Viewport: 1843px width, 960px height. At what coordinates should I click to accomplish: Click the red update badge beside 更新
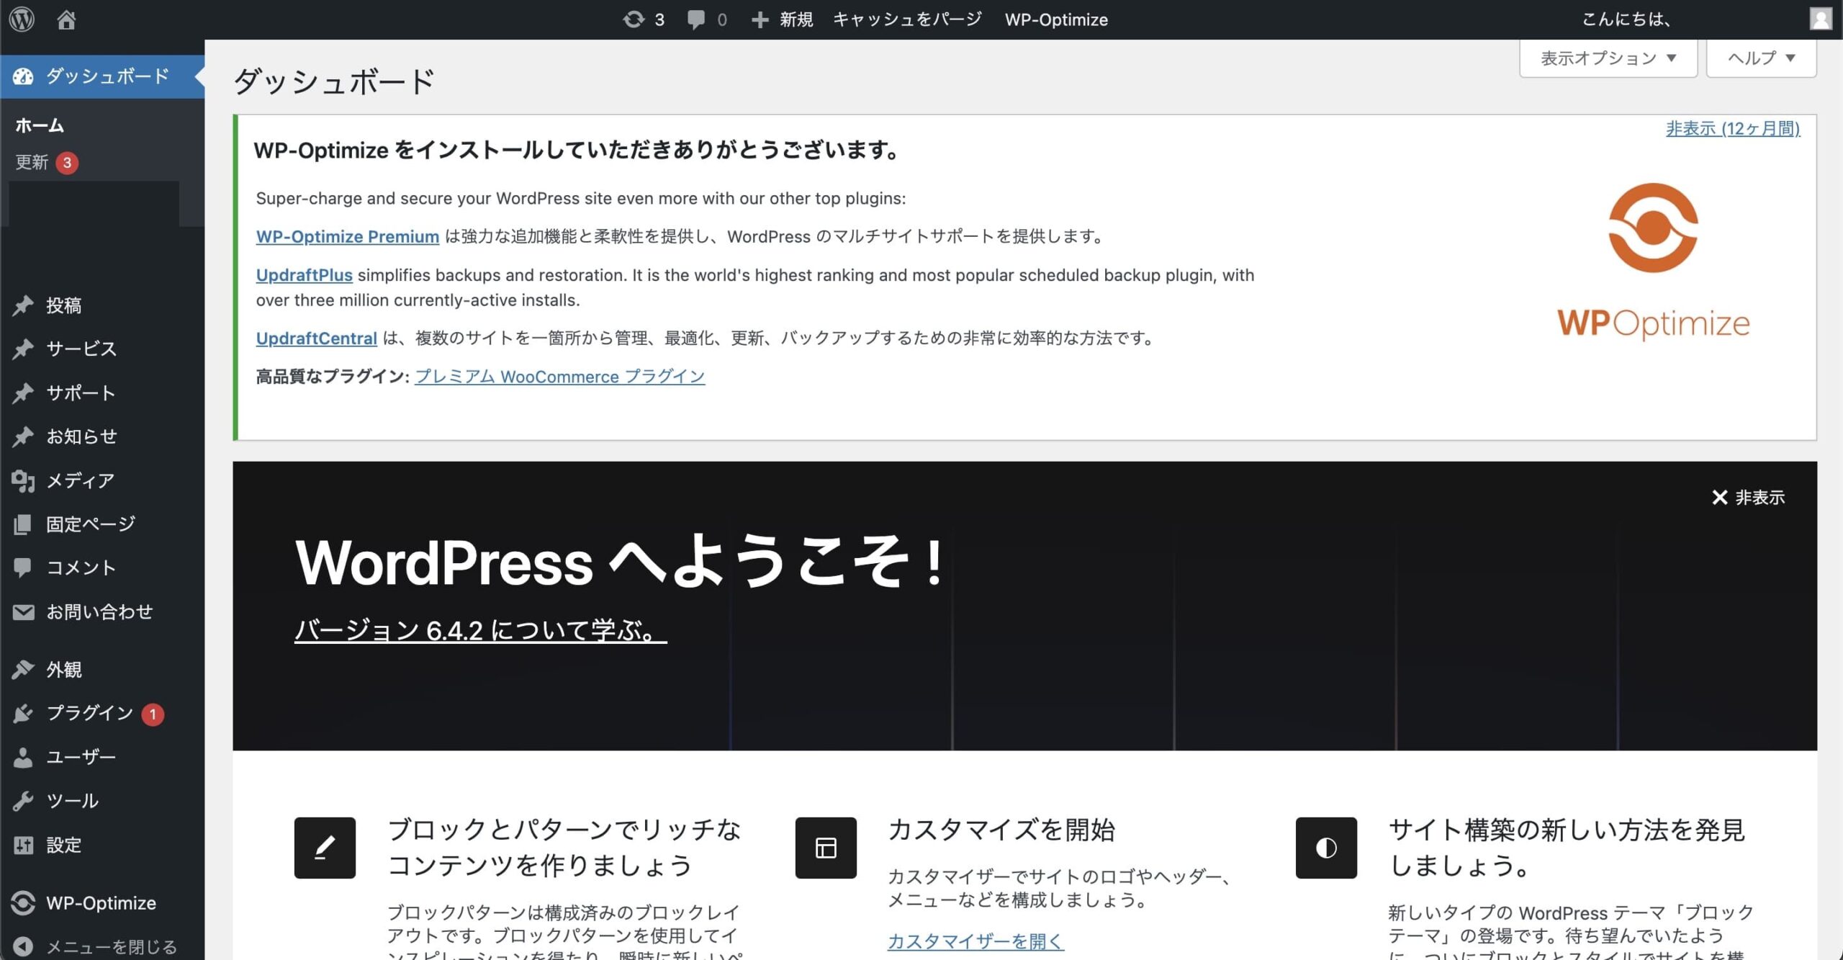point(67,163)
